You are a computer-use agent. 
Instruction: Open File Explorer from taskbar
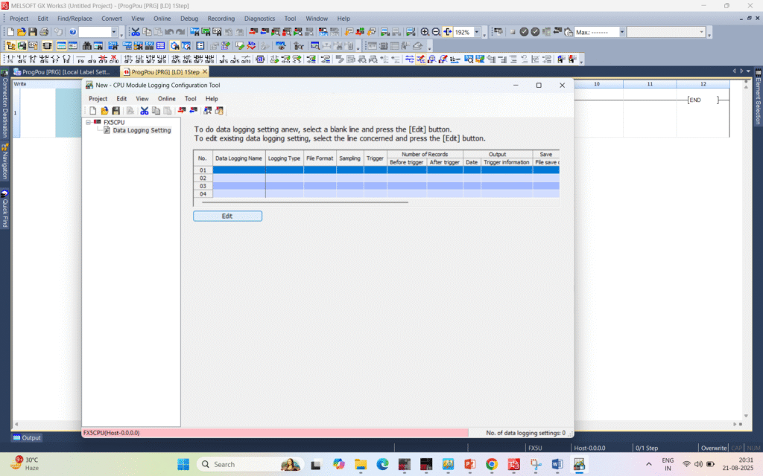361,464
